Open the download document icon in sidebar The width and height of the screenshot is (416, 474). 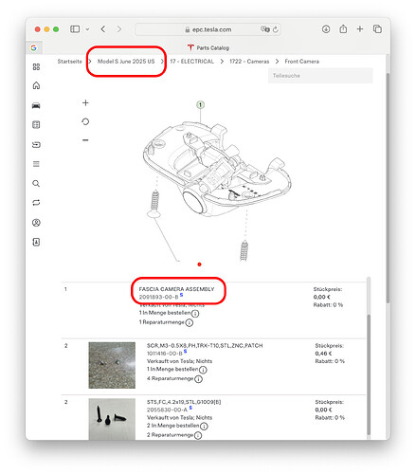[36, 242]
